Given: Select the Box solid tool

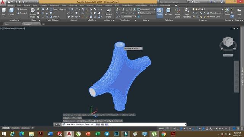Looking at the screenshot, I should click(x=3, y=12).
